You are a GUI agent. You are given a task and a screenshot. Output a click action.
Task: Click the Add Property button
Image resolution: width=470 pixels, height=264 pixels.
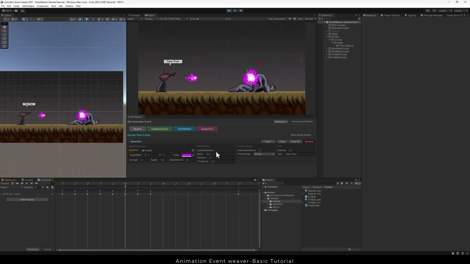27,199
